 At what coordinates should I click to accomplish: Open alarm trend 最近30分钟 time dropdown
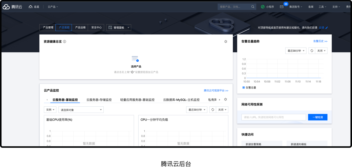click(296, 51)
